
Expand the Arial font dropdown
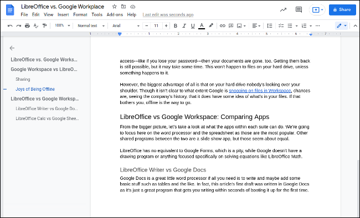126,25
